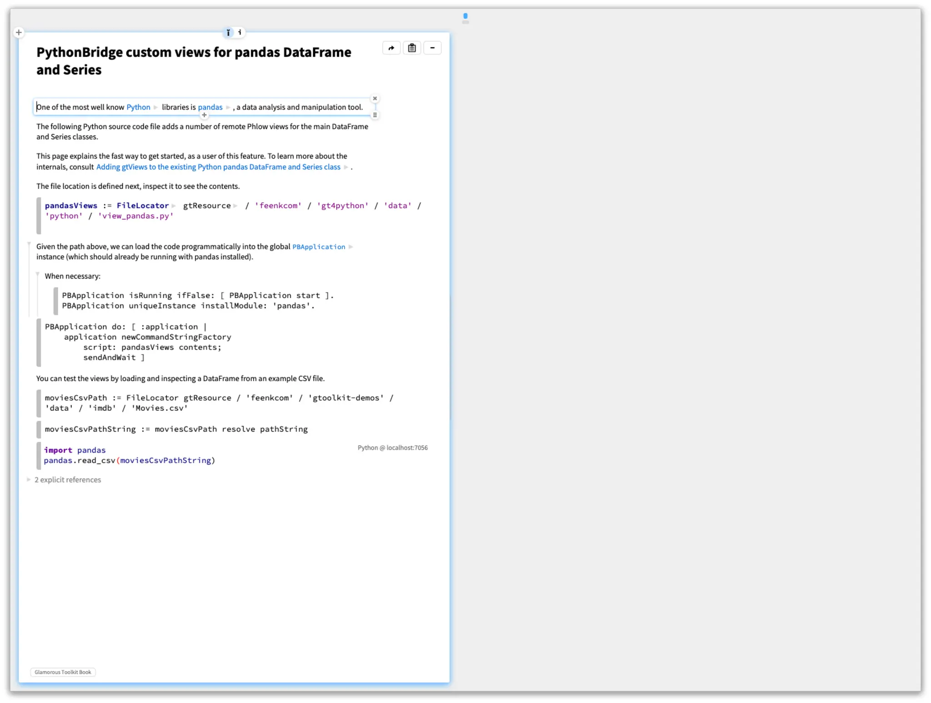The width and height of the screenshot is (931, 703).
Task: Switch to the second 'i' view tab
Action: point(240,32)
